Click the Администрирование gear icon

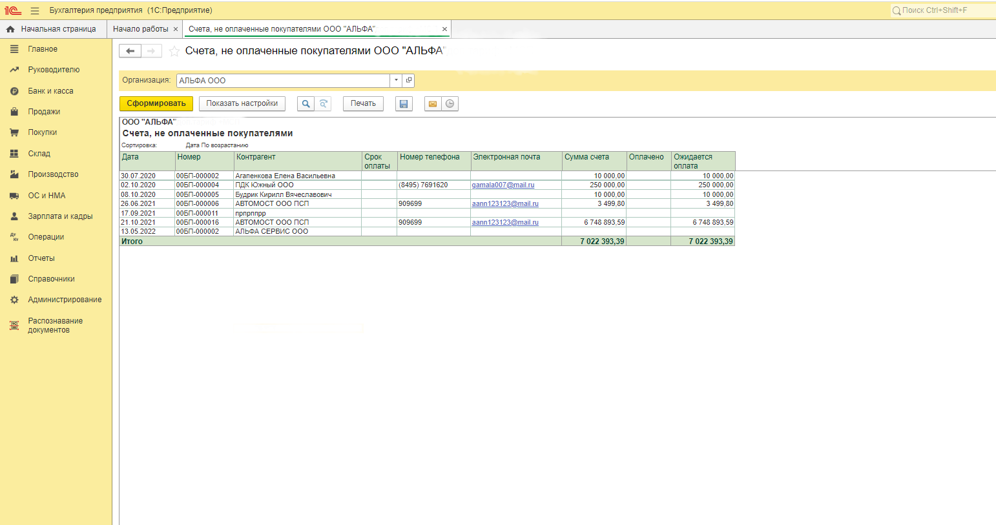click(x=14, y=300)
